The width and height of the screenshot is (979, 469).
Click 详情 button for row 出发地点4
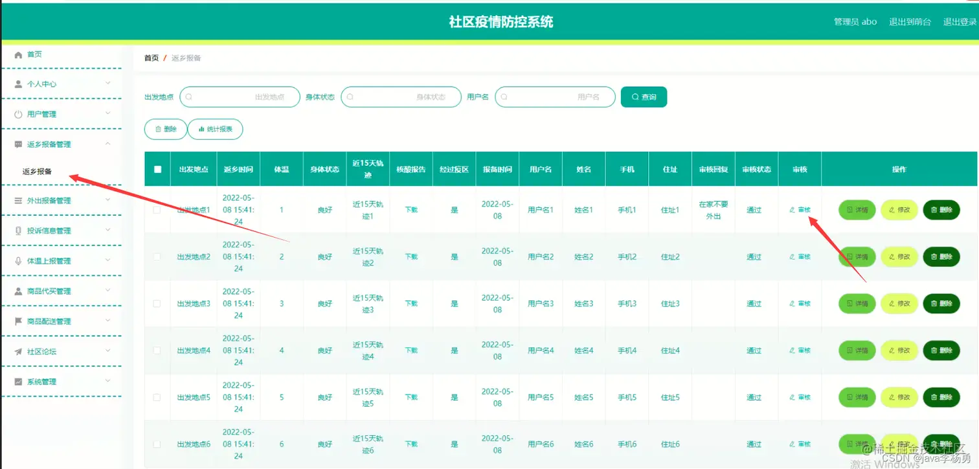[x=857, y=350]
